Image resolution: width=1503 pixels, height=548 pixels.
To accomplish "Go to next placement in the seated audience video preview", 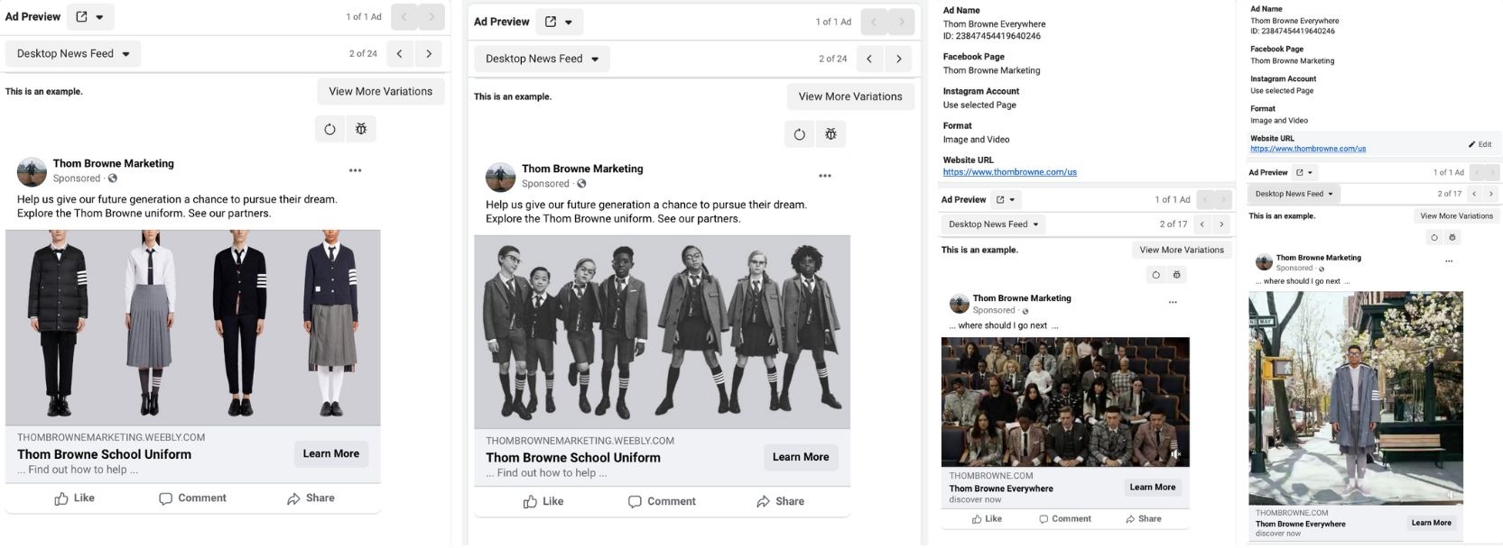I will [1221, 224].
